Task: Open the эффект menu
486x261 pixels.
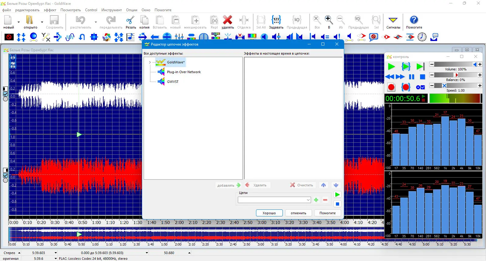Action: click(50, 10)
